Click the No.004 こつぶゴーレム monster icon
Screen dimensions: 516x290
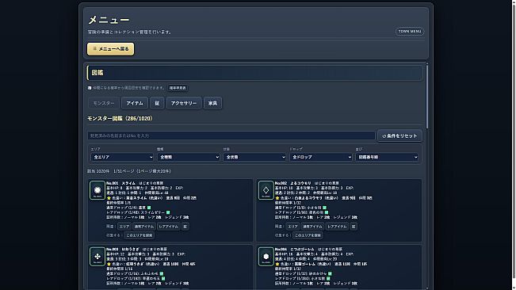pos(266,257)
